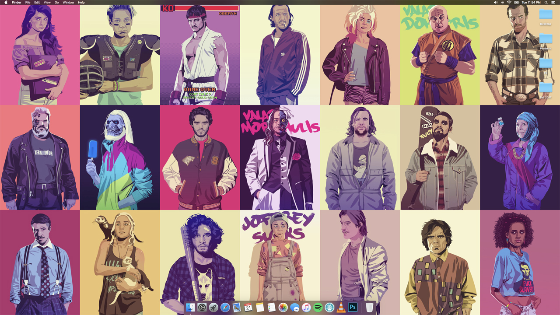This screenshot has width=560, height=315.
Task: Open the Mail stamp icon in Dock
Action: click(x=237, y=308)
